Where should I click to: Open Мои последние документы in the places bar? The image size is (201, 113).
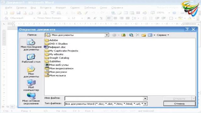tap(31, 45)
